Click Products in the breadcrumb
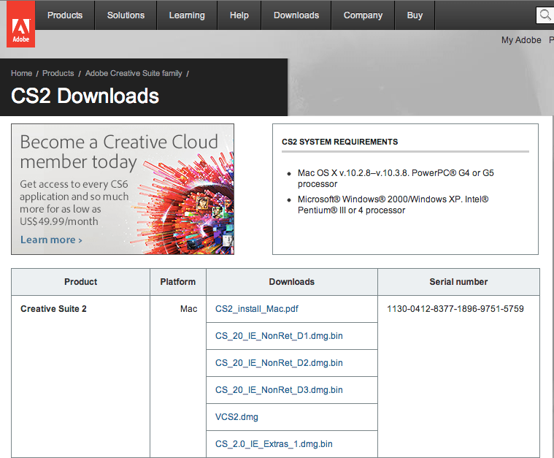 click(x=58, y=73)
